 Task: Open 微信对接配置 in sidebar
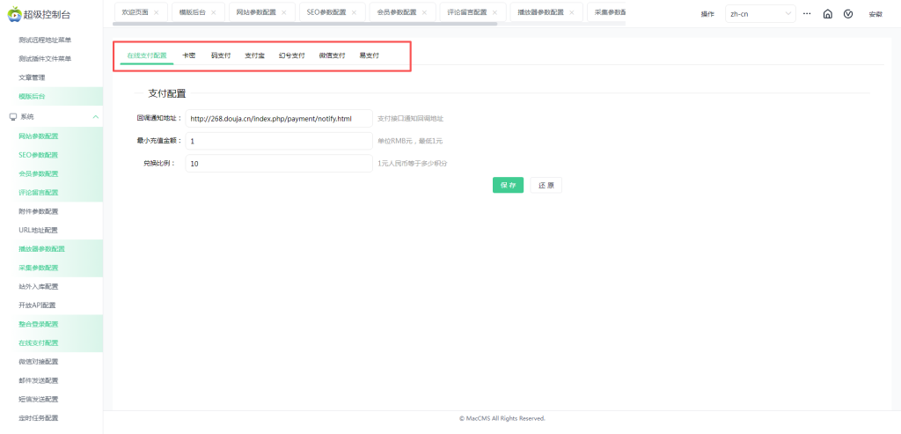[x=39, y=362]
